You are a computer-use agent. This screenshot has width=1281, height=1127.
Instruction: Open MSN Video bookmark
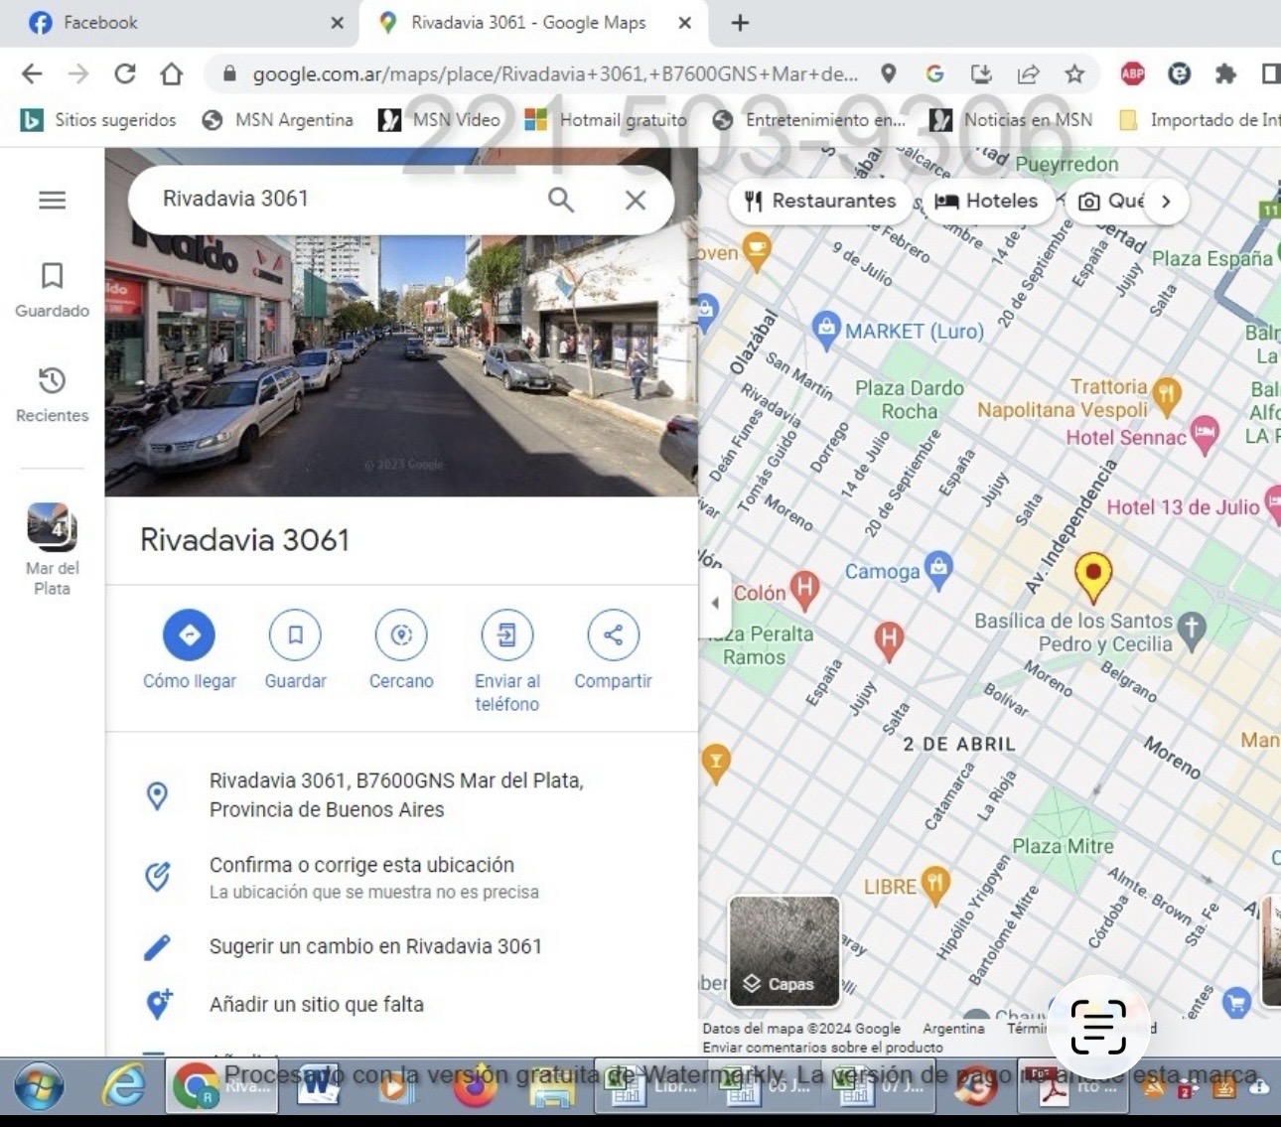439,120
